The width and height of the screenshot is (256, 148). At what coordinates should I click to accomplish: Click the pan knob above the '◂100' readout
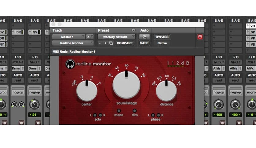(219, 105)
